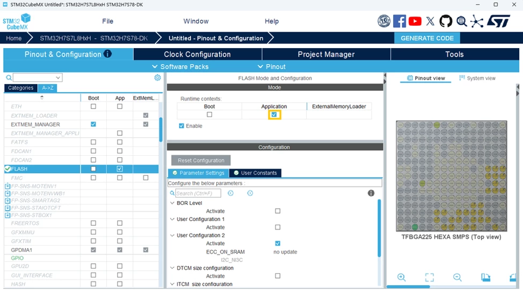Open the Window menu
The height and width of the screenshot is (290, 523).
point(196,21)
